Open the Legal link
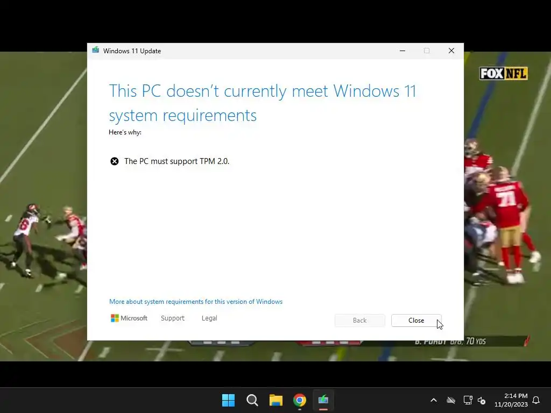551x413 pixels. click(x=209, y=318)
